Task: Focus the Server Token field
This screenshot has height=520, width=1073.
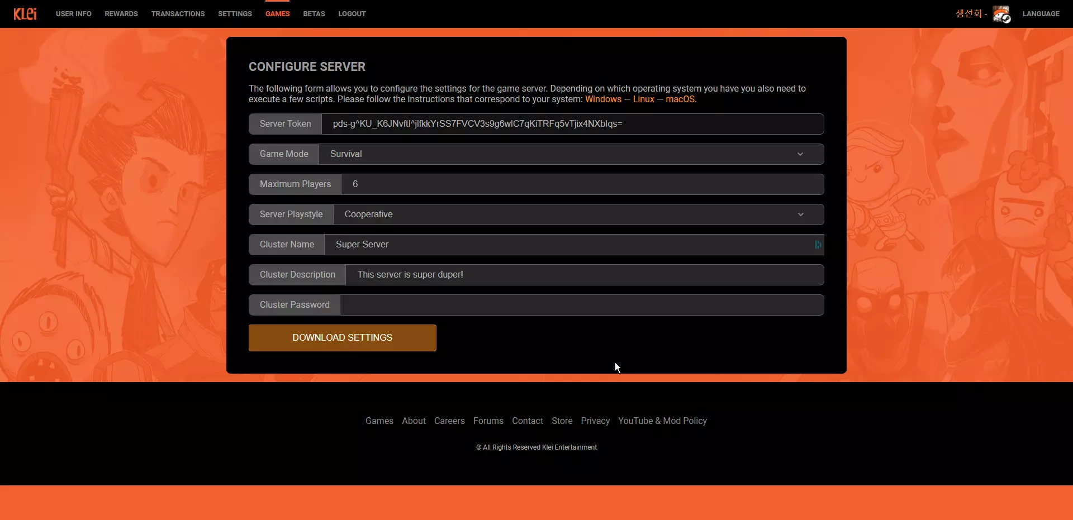Action: (x=573, y=124)
